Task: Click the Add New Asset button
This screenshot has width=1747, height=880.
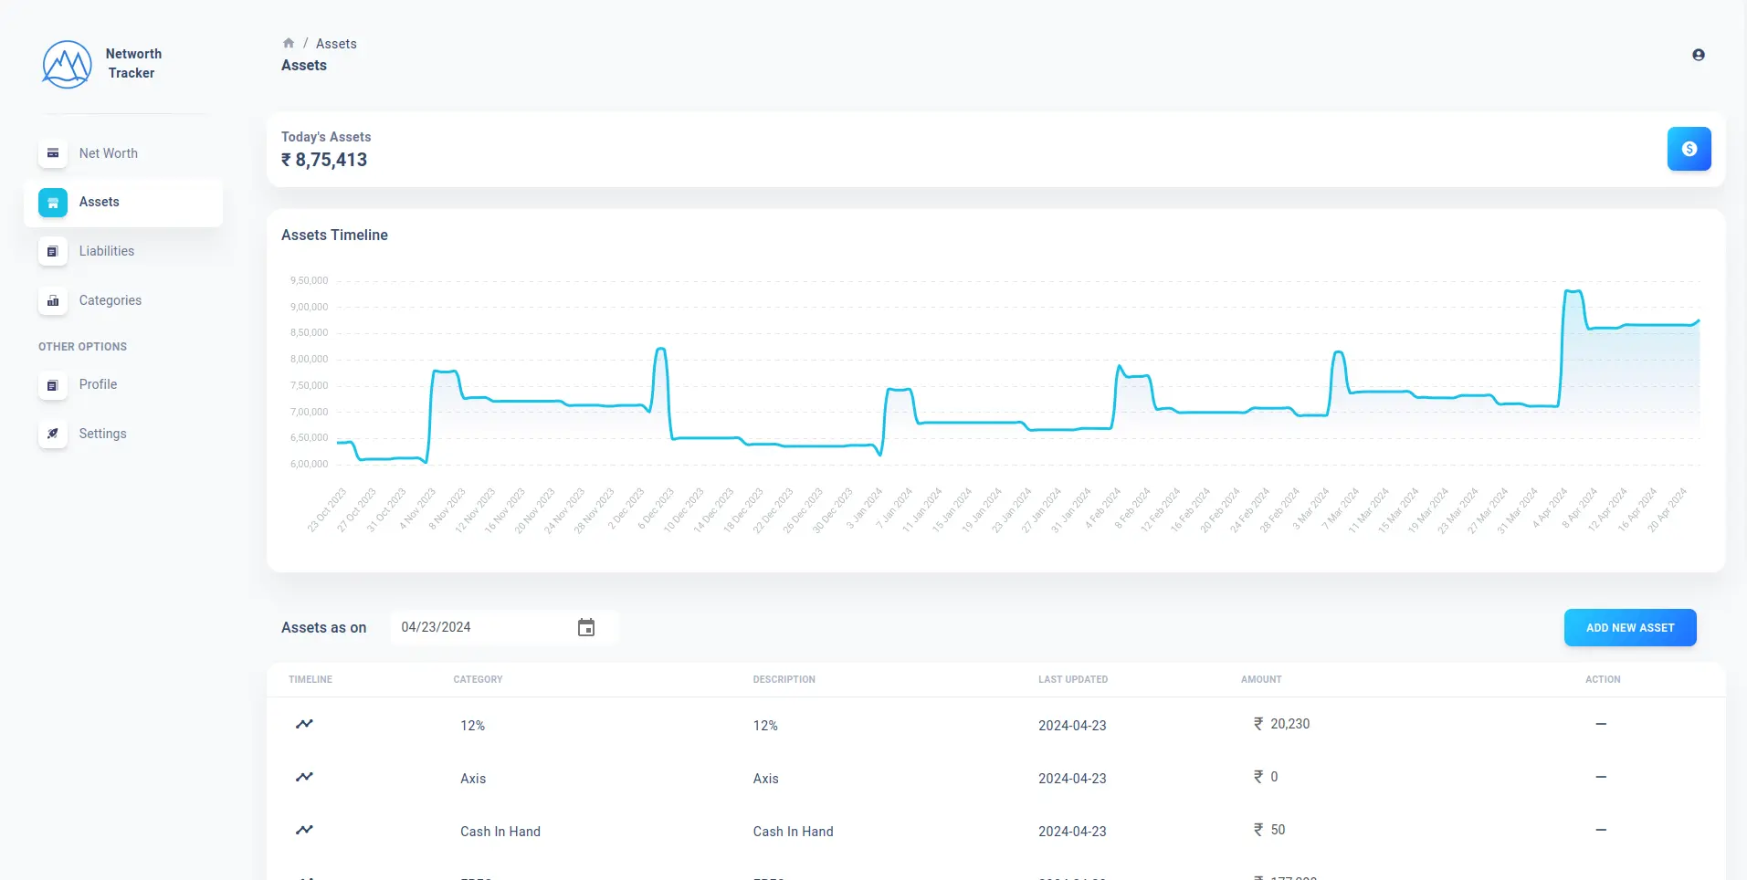Action: coord(1630,627)
